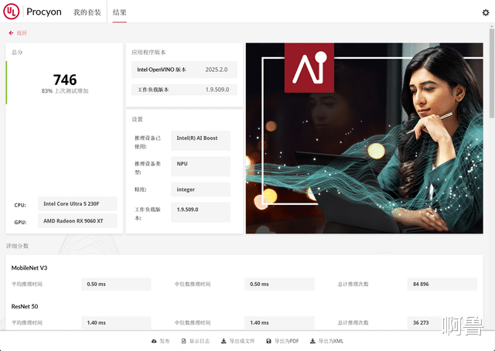The image size is (495, 351).
Task: Go back via the 返回 link
Action: point(22,32)
